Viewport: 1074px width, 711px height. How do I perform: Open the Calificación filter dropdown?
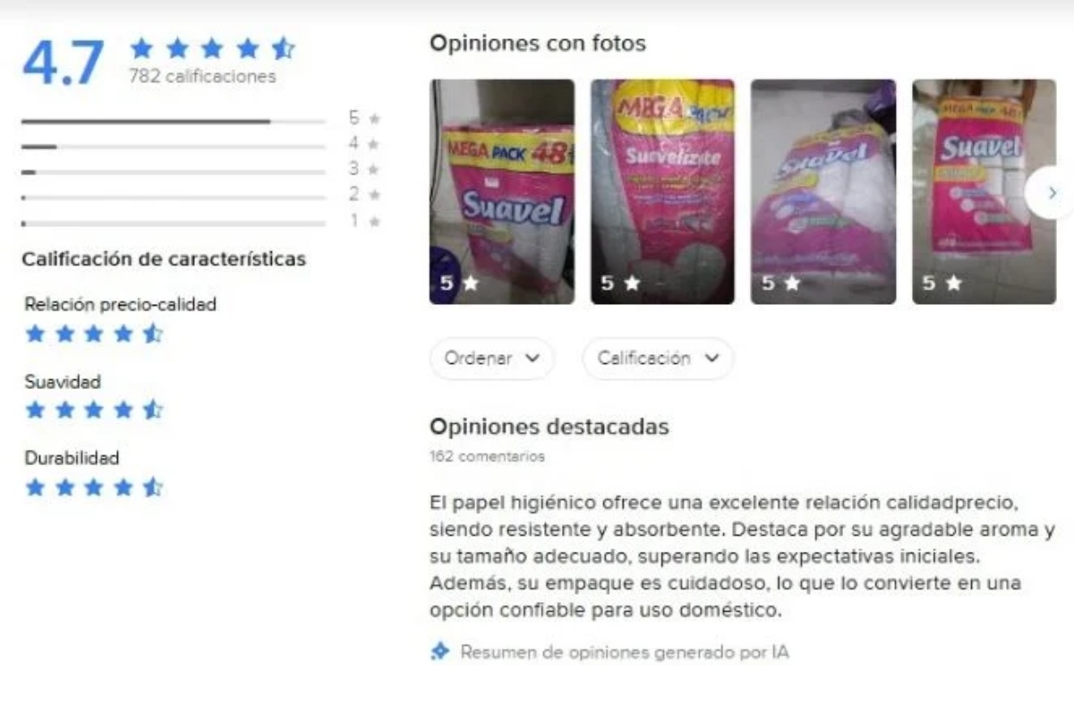click(x=658, y=359)
